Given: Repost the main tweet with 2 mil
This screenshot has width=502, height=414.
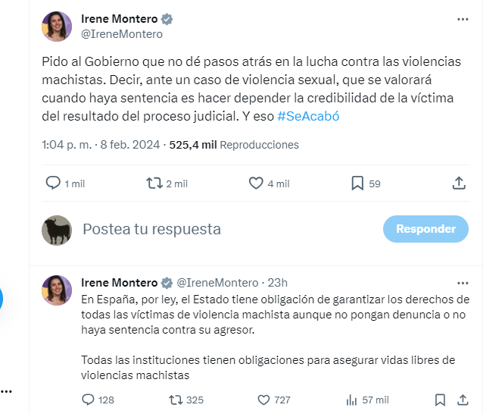Looking at the screenshot, I should point(154,183).
